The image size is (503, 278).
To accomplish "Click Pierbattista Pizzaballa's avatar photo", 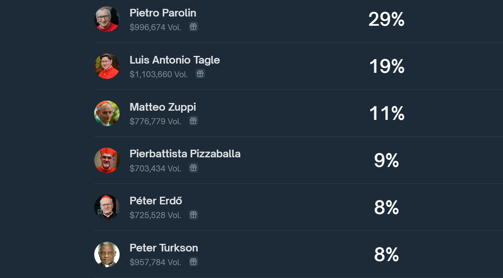I will pyautogui.click(x=107, y=160).
